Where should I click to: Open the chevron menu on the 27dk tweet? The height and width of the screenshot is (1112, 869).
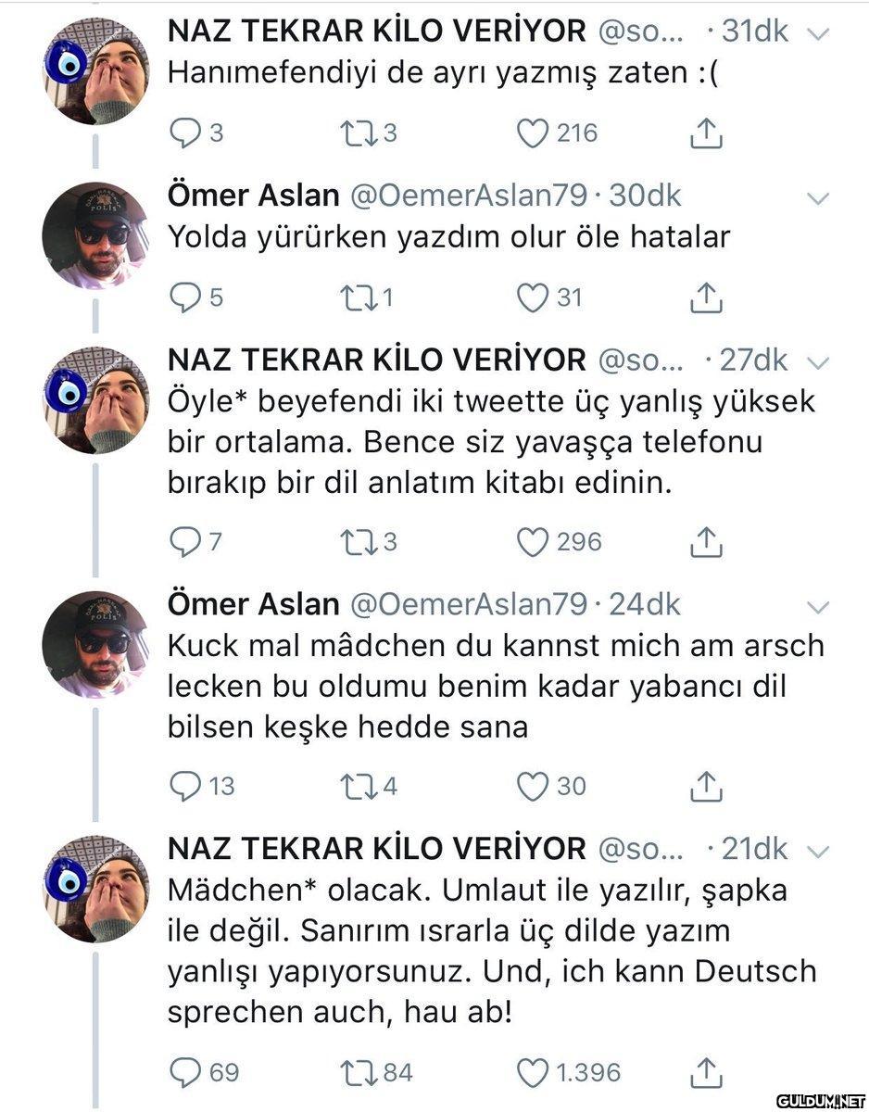817,361
